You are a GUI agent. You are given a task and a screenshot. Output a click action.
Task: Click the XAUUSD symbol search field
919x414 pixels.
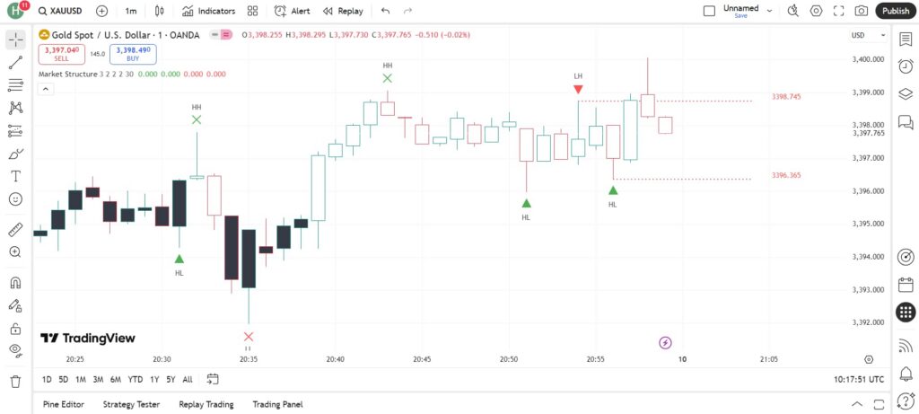[60, 11]
